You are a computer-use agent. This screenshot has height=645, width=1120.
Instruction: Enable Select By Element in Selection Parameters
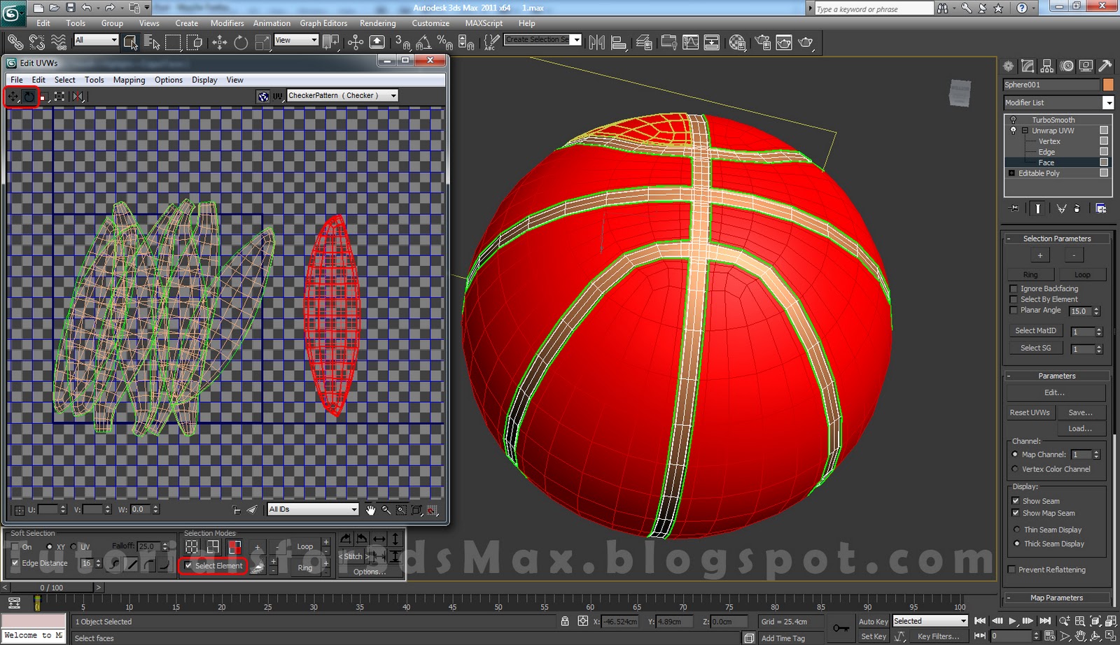[1014, 299]
